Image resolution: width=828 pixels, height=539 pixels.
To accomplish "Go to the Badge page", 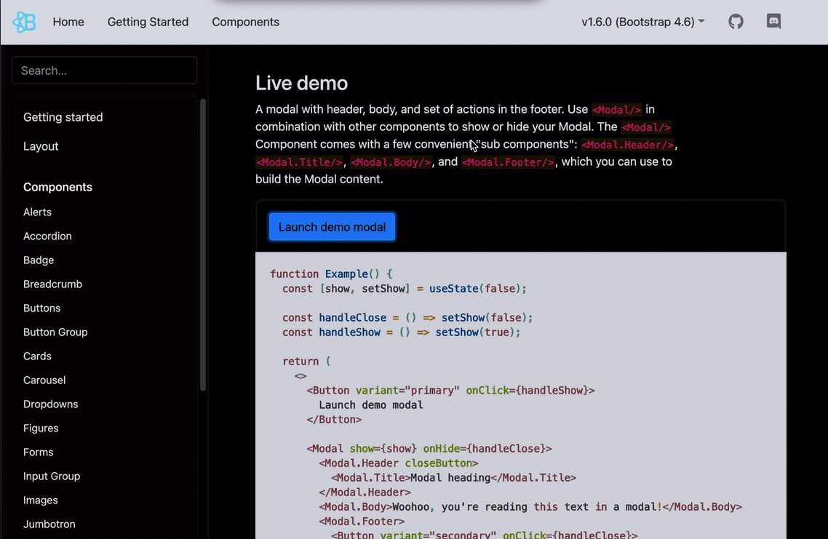I will 38,260.
